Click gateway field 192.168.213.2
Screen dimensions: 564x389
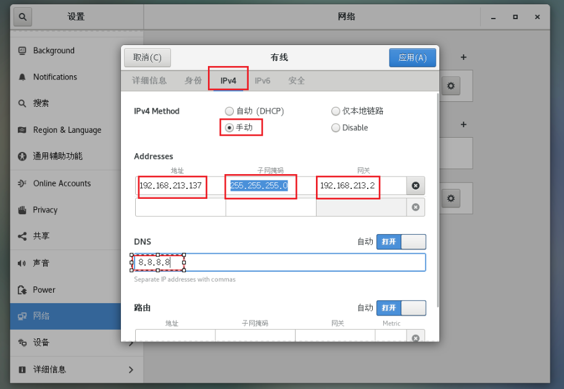coord(362,186)
